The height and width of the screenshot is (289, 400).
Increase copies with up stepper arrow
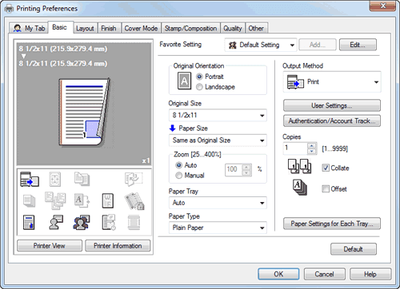(311, 146)
